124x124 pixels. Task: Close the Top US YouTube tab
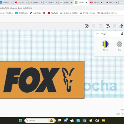coord(26,2)
